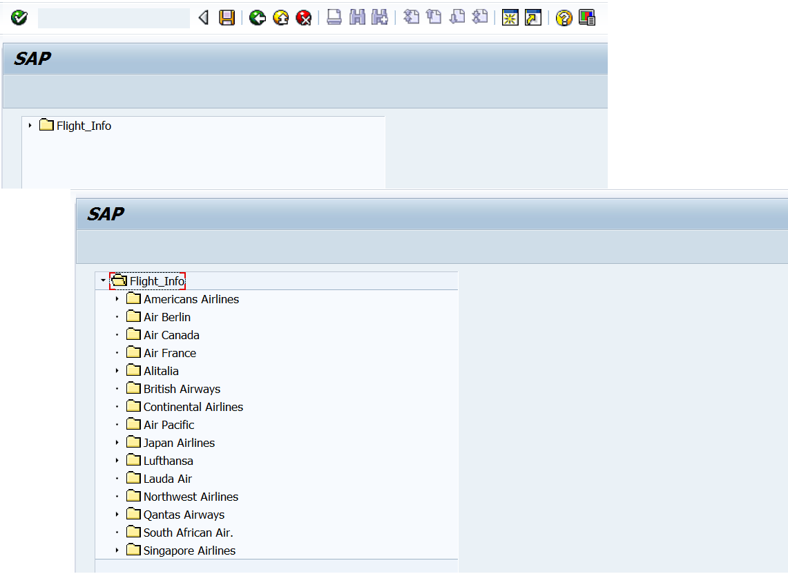788x574 pixels.
Task: Select the Back green arrow icon
Action: (257, 17)
